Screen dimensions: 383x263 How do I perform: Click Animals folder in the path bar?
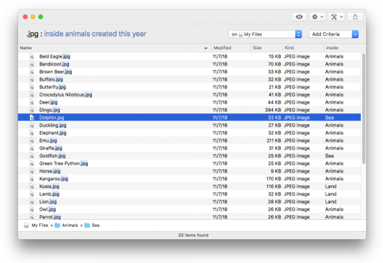tap(66, 225)
